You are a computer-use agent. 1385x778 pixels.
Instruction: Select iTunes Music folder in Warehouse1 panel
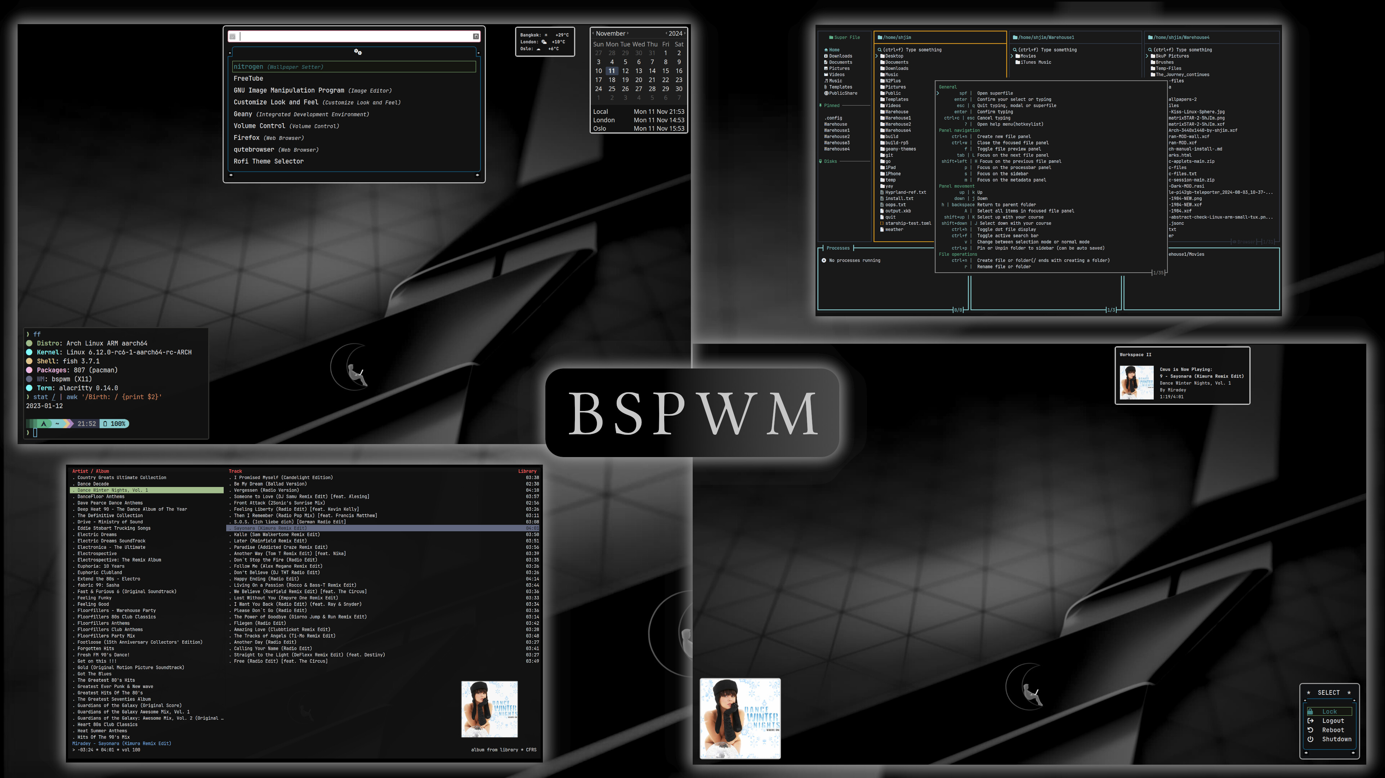tap(1033, 62)
